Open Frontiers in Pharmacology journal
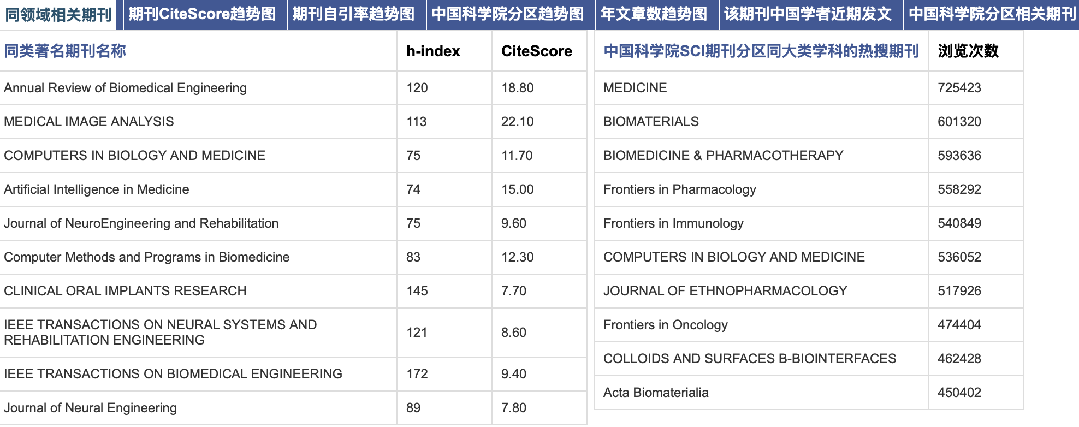This screenshot has height=427, width=1079. tap(680, 189)
